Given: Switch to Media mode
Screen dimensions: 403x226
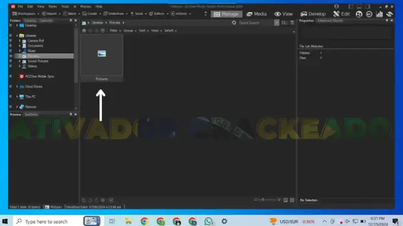Looking at the screenshot, I should click(257, 14).
